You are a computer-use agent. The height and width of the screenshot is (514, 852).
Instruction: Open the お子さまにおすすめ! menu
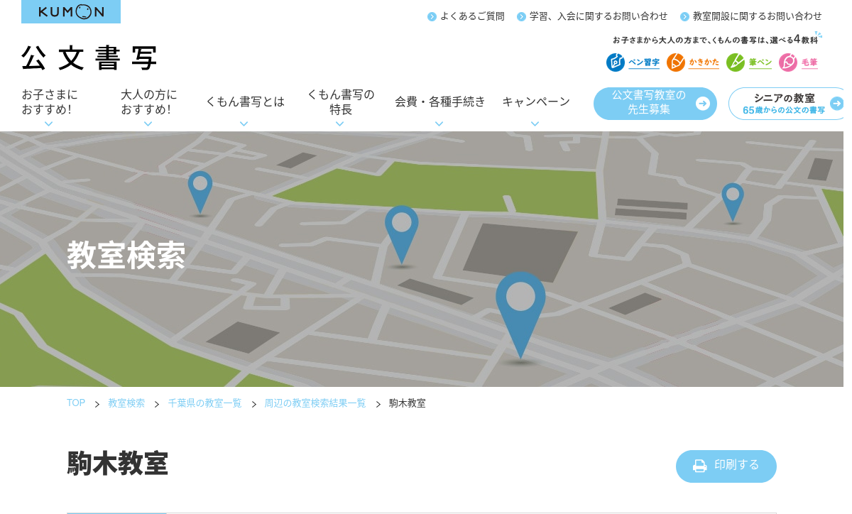tap(50, 102)
